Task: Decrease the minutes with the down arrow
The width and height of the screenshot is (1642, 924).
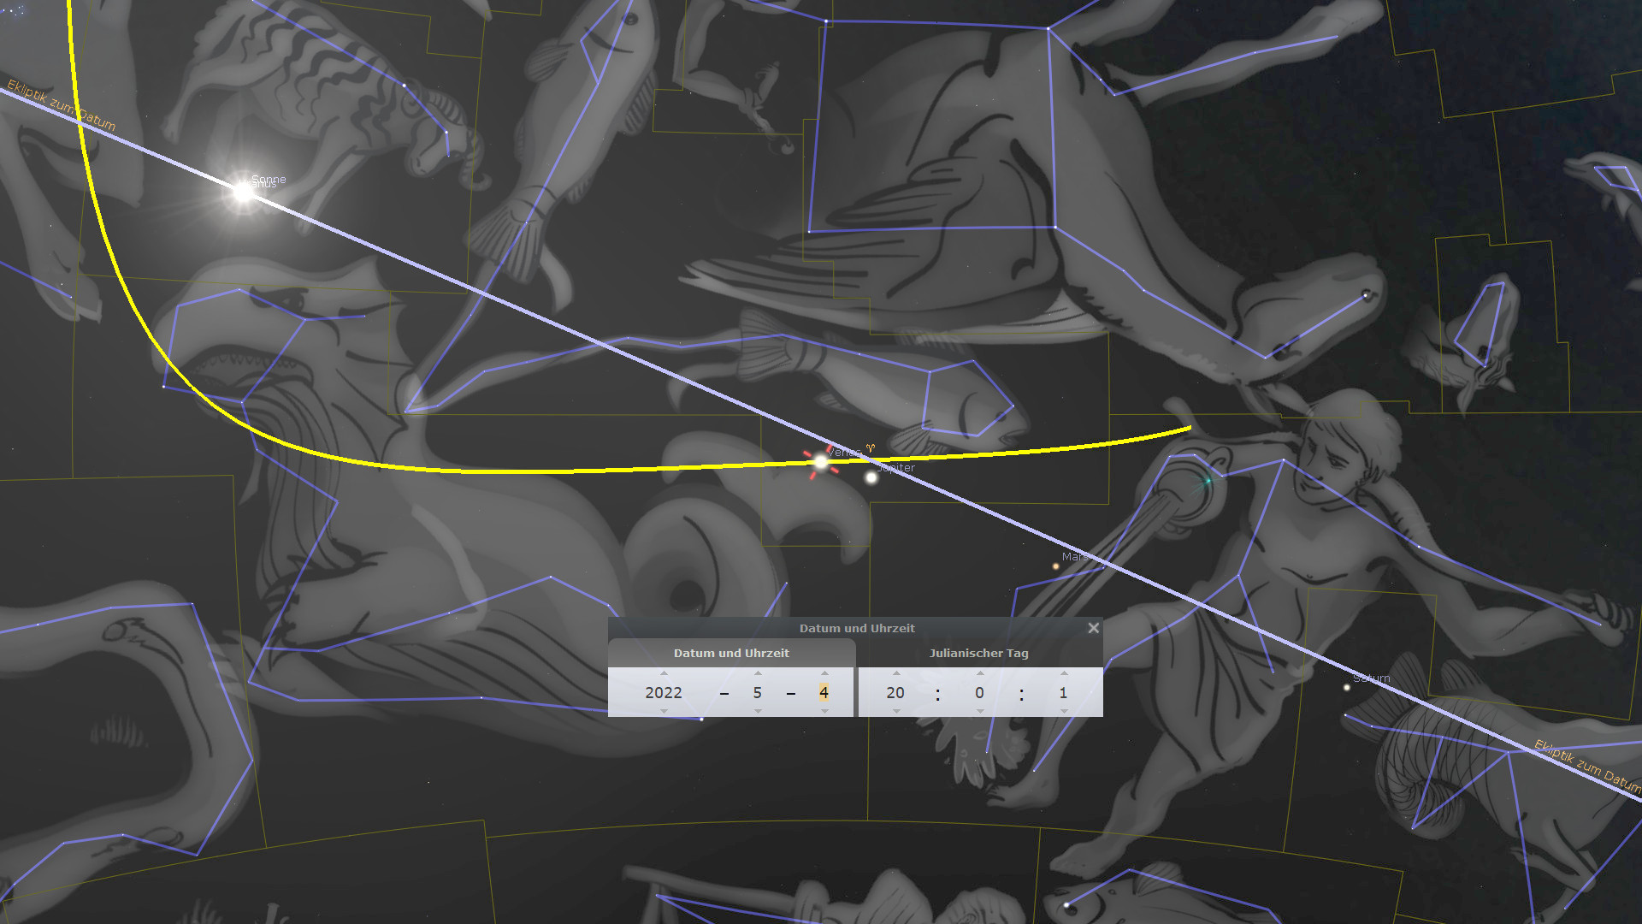Action: tap(980, 711)
